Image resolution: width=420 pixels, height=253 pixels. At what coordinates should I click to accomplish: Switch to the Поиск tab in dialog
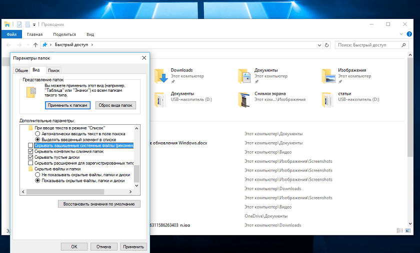[x=53, y=70]
